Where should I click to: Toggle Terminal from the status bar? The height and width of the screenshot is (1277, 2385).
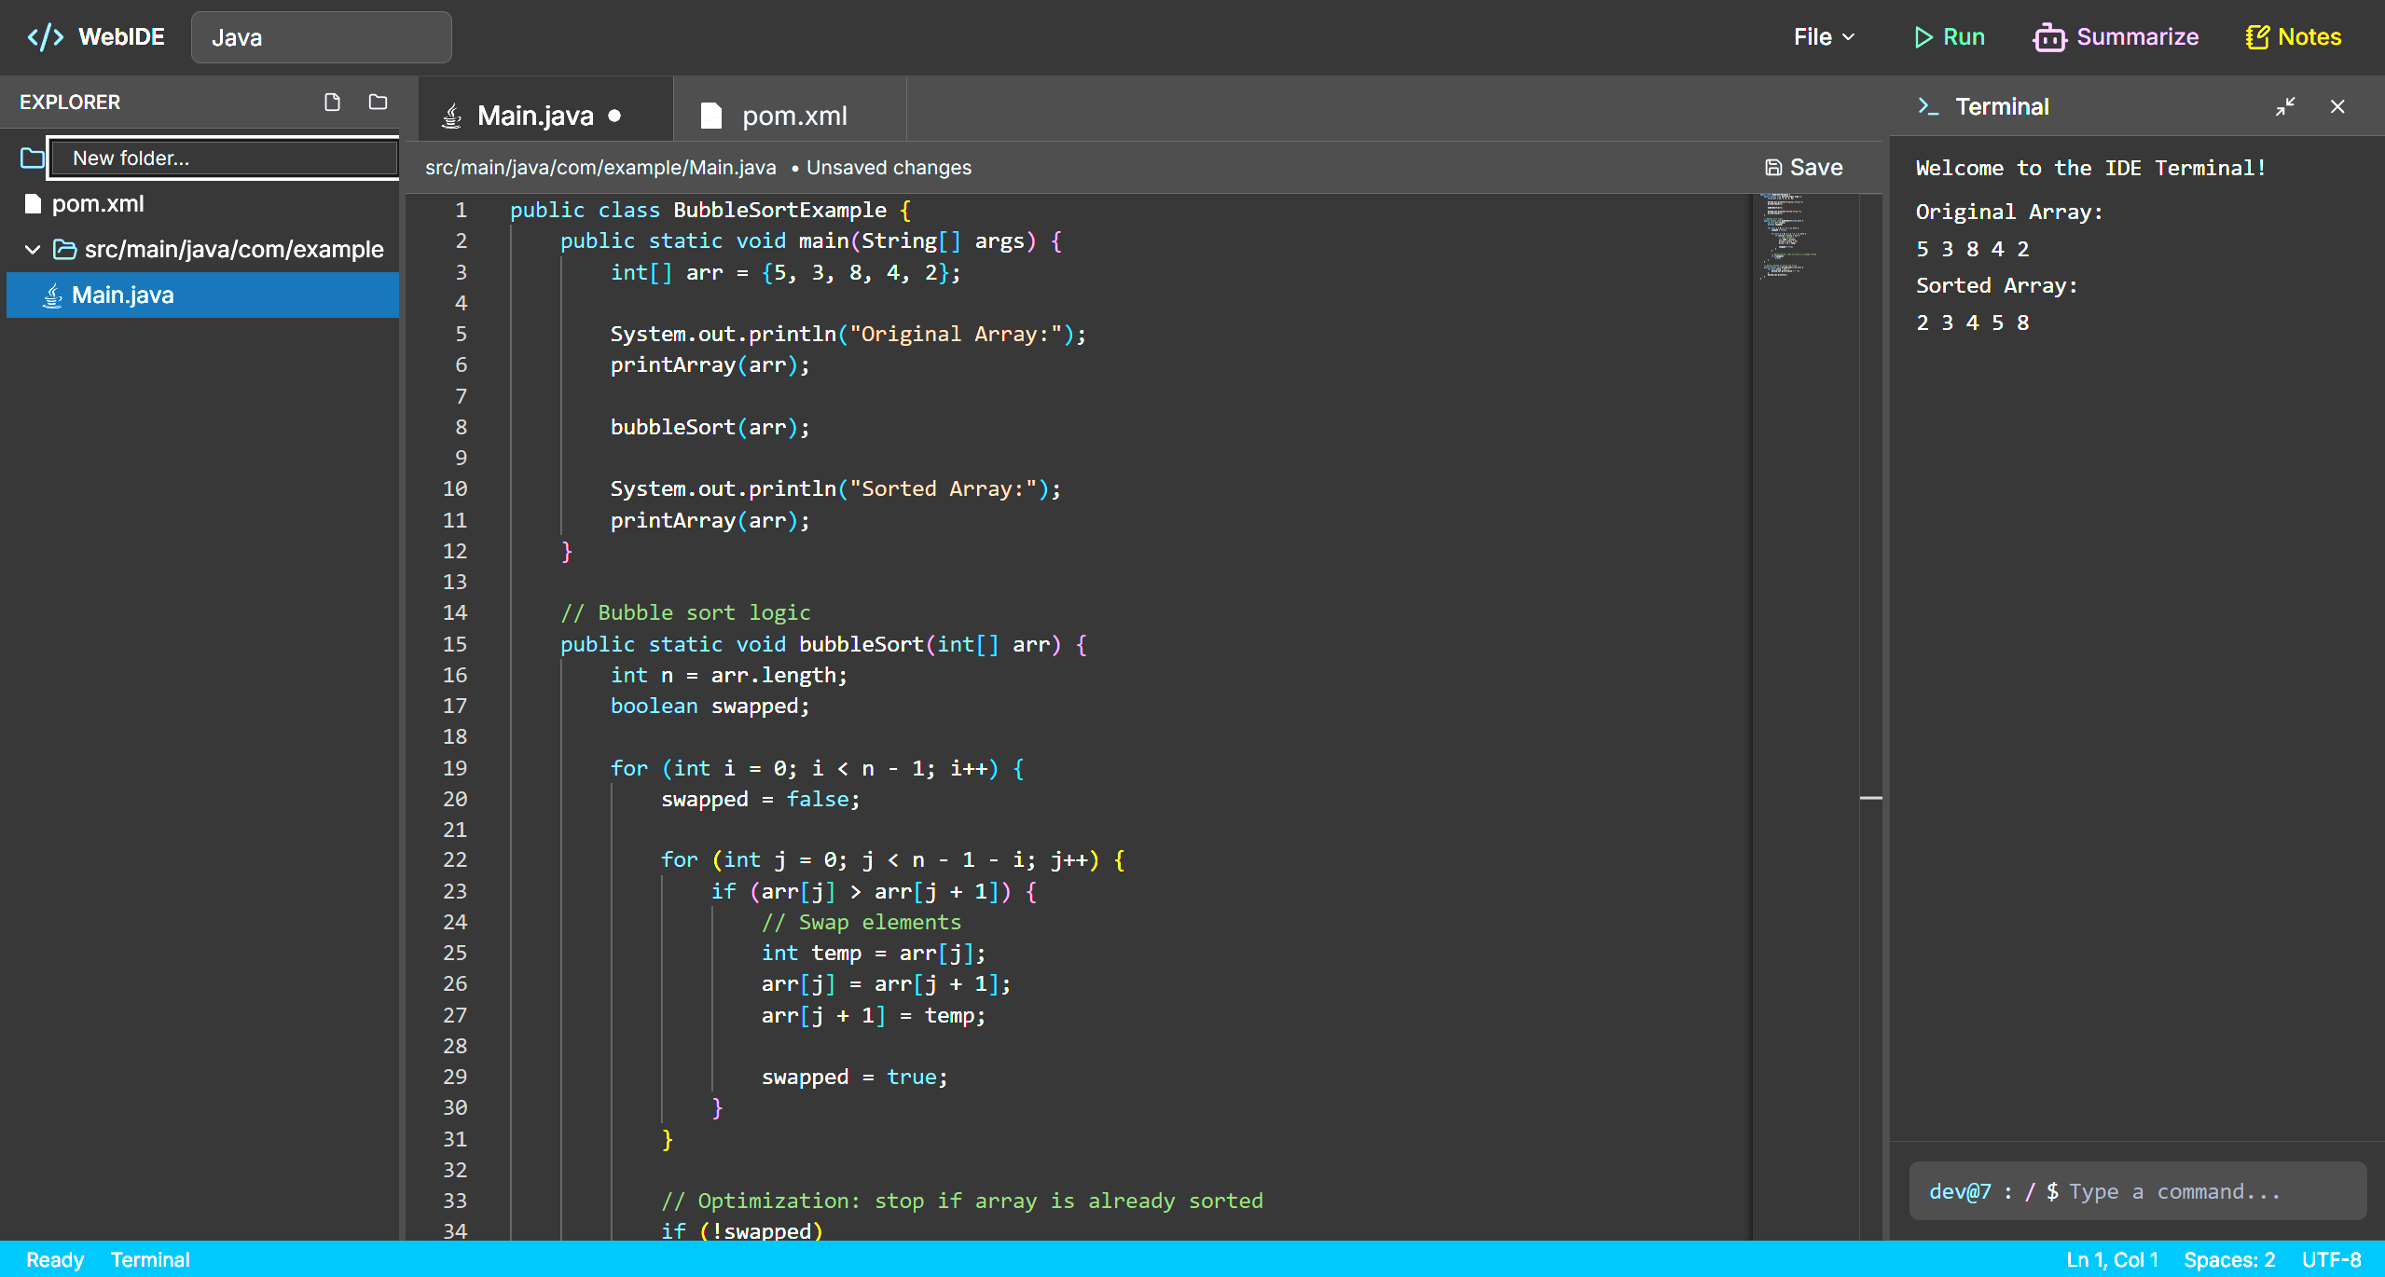click(x=150, y=1259)
